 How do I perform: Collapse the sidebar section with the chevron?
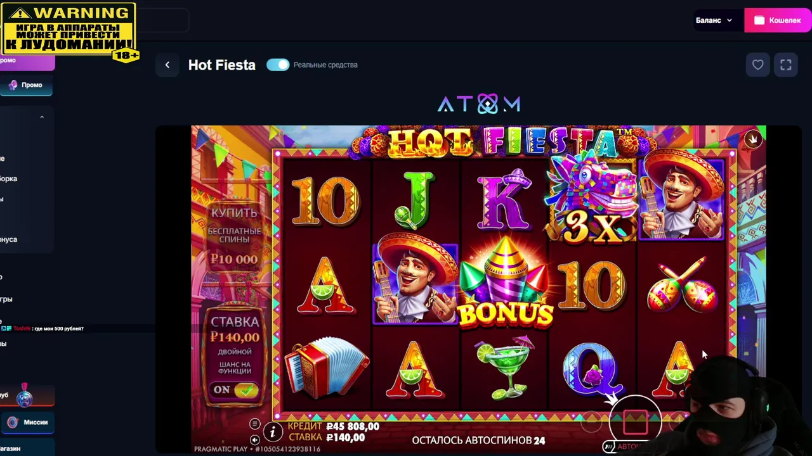click(42, 117)
